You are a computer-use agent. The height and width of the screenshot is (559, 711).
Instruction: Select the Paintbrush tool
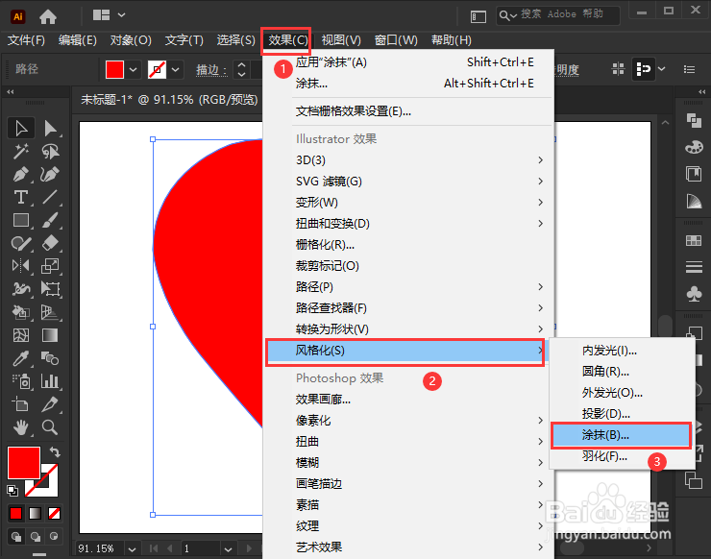pos(50,221)
